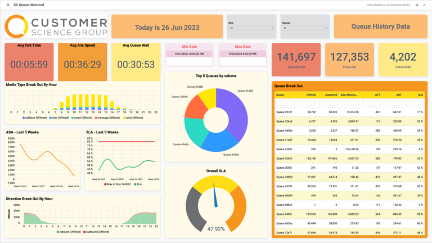Toggle callback (Offered) legend item
Image resolution: width=432 pixels, height=243 pixels.
[x=33, y=118]
